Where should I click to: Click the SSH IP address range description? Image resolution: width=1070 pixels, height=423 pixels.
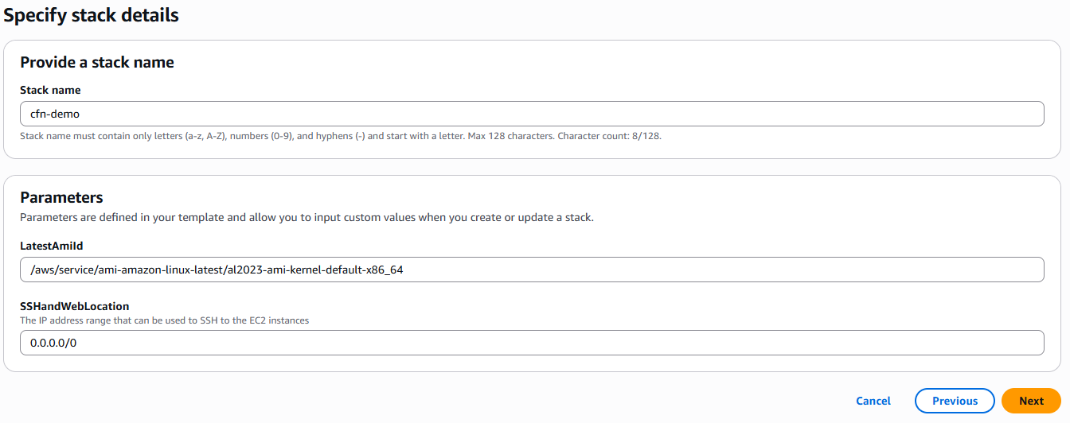(x=164, y=320)
